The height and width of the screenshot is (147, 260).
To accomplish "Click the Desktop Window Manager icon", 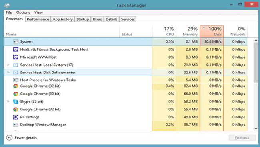I will [16, 125].
